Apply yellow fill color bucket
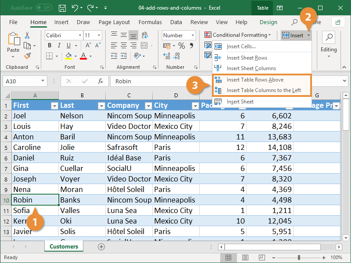 pyautogui.click(x=68, y=56)
